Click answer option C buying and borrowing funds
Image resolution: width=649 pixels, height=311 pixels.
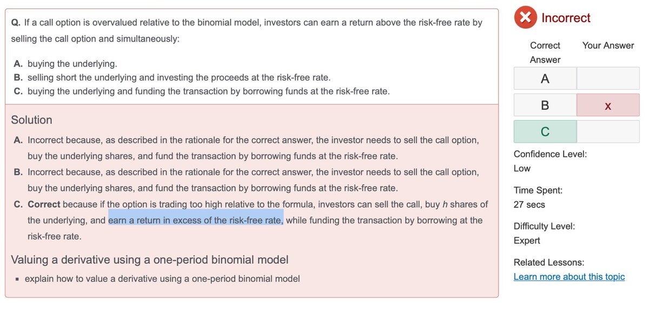(201, 91)
